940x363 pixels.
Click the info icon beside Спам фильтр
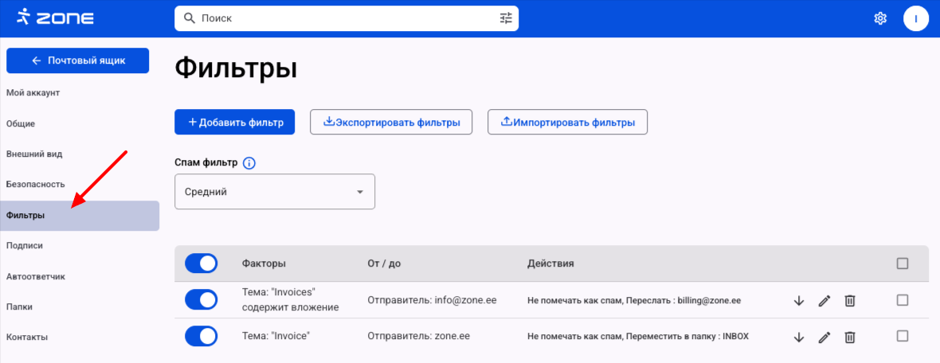tap(249, 163)
